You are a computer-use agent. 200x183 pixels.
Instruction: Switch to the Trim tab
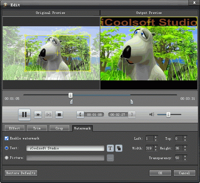point(37,128)
